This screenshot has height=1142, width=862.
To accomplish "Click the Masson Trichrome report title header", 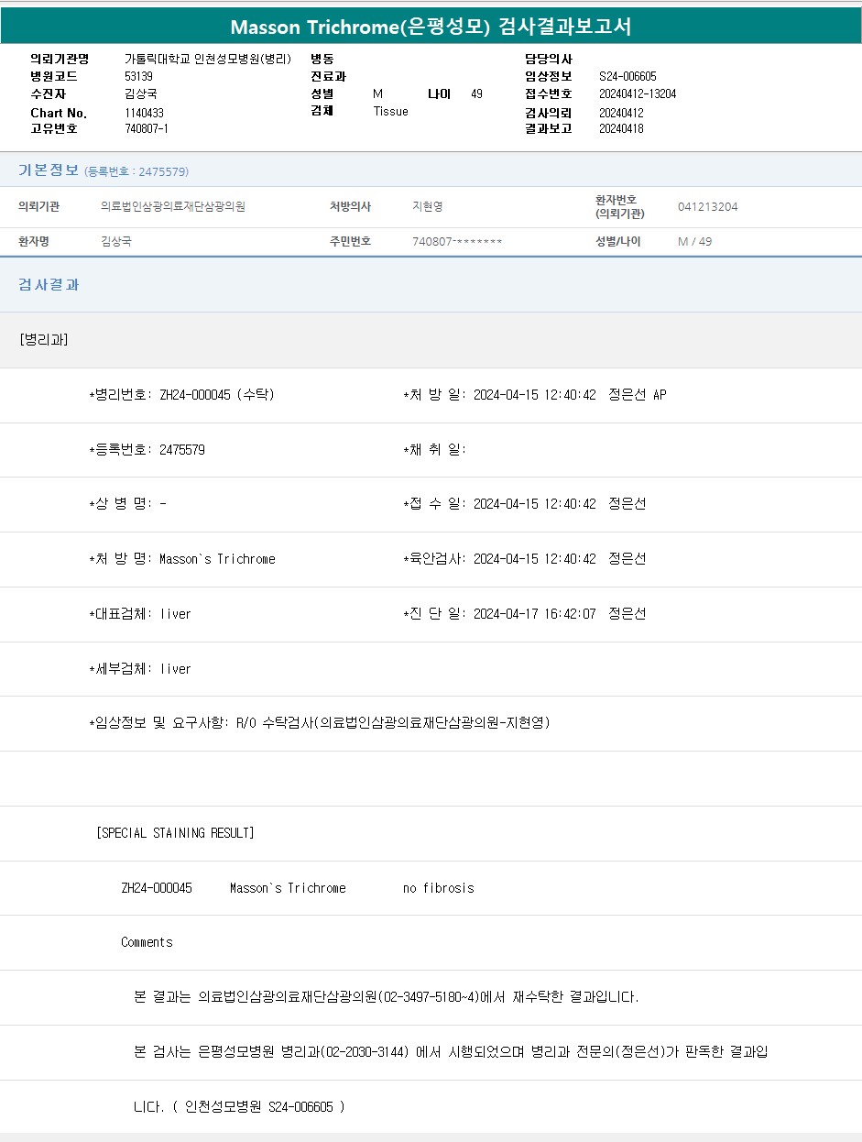I will [x=431, y=27].
